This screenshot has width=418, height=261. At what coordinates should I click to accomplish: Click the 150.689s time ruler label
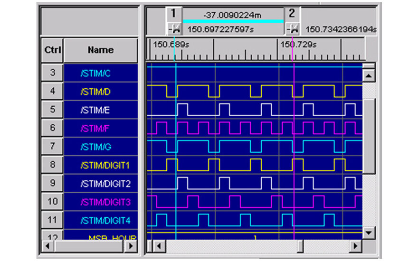click(x=171, y=45)
